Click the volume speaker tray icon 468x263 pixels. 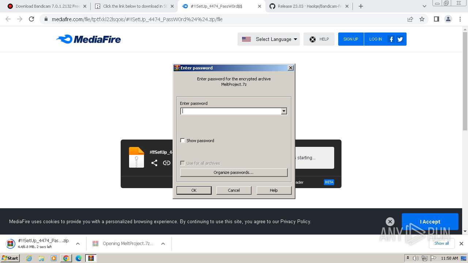point(416,258)
